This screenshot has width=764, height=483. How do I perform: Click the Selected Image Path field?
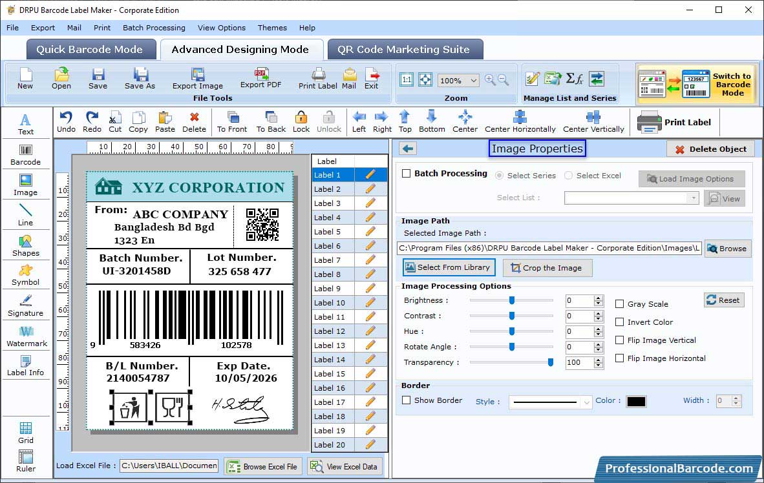pyautogui.click(x=549, y=248)
